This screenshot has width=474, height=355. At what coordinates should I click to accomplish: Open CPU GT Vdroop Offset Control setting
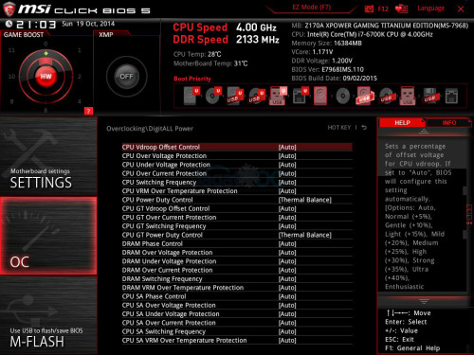pos(237,208)
